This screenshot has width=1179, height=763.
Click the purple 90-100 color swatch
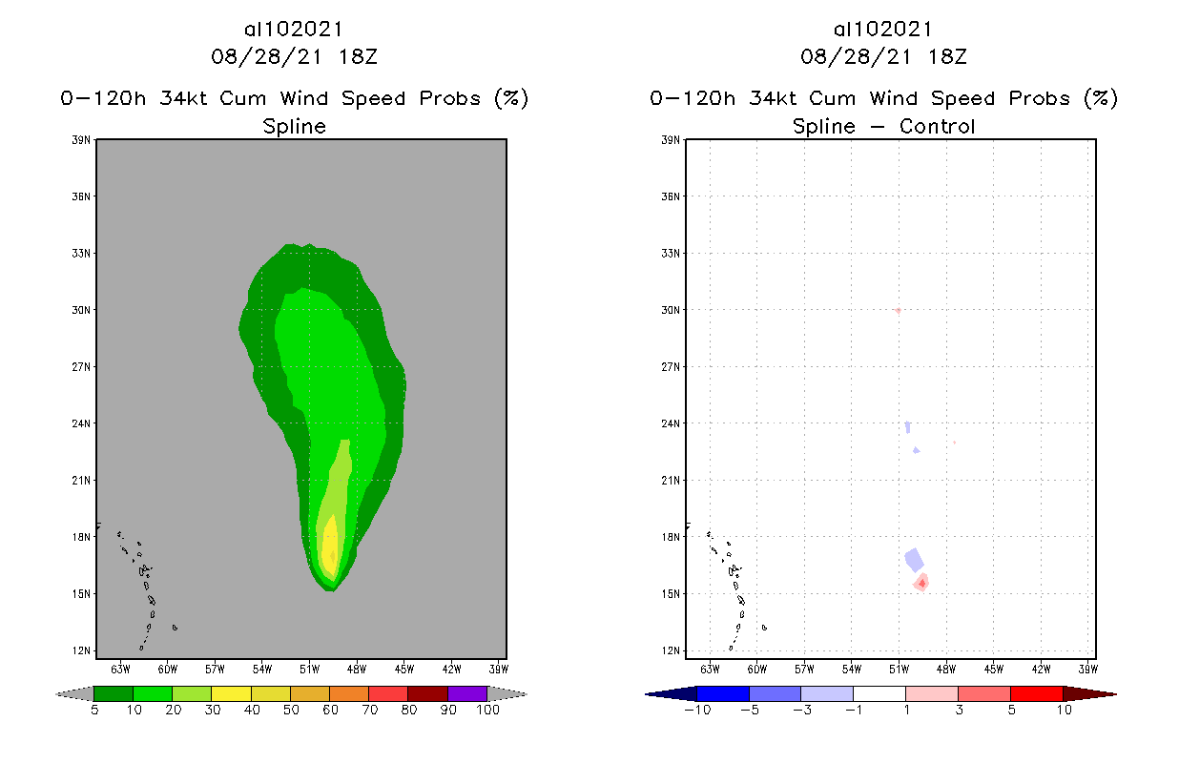[x=467, y=693]
